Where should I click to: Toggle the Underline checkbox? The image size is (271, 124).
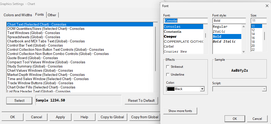(x=168, y=75)
